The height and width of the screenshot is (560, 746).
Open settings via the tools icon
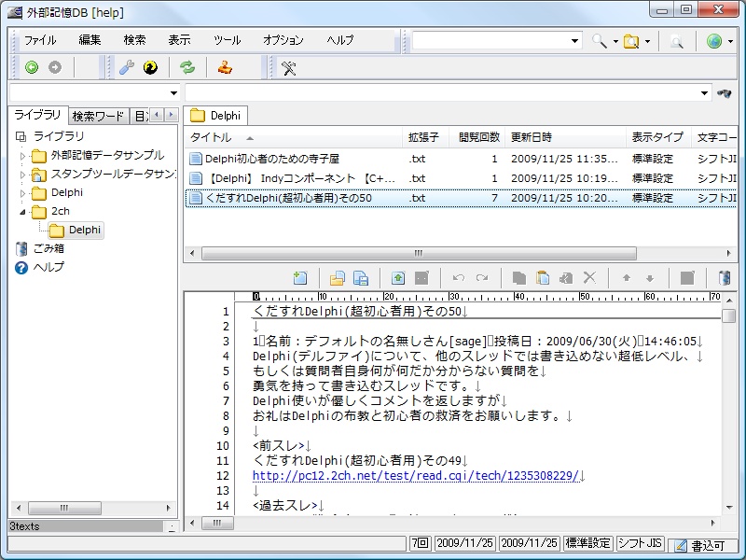tap(287, 68)
